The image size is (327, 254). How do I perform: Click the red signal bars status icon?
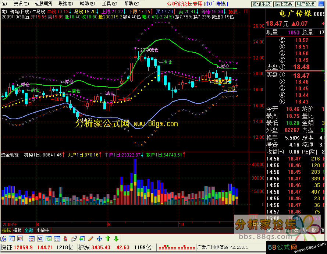(177, 247)
